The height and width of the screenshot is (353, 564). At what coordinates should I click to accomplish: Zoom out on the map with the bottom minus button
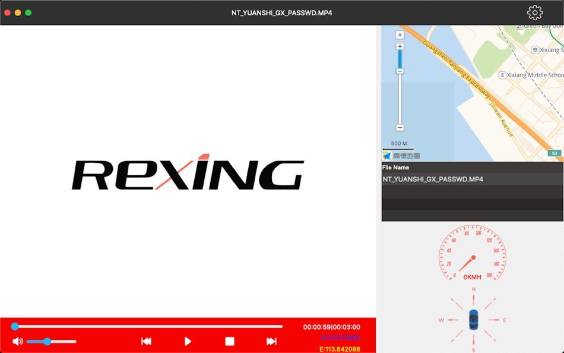400,128
